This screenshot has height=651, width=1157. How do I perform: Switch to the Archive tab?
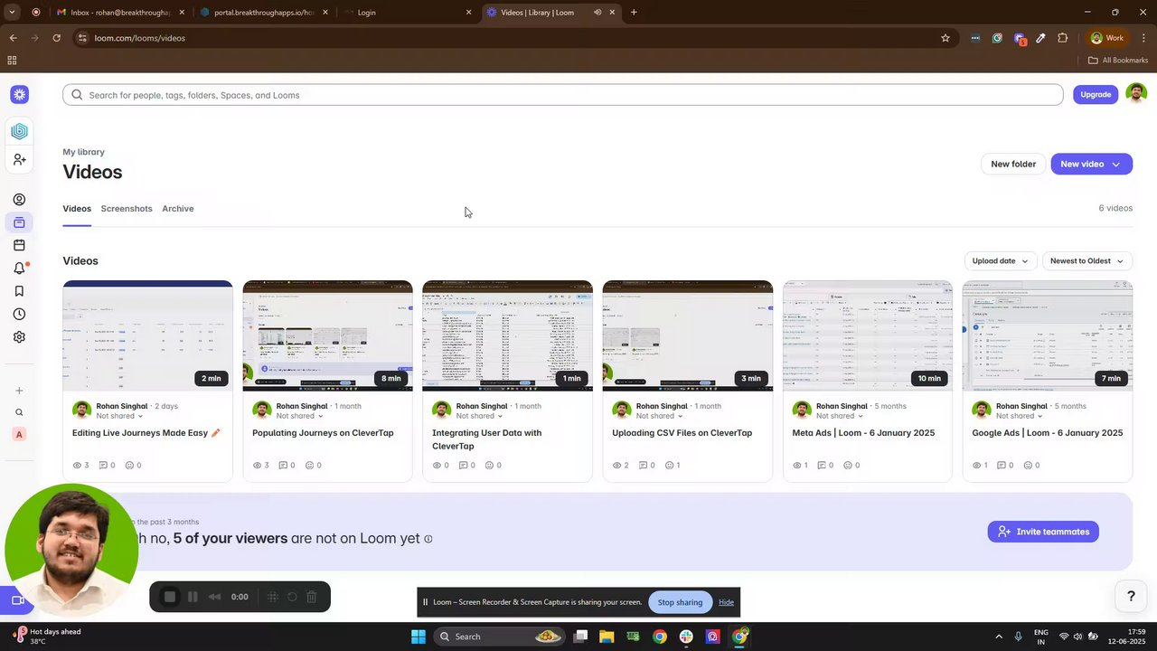(x=178, y=209)
